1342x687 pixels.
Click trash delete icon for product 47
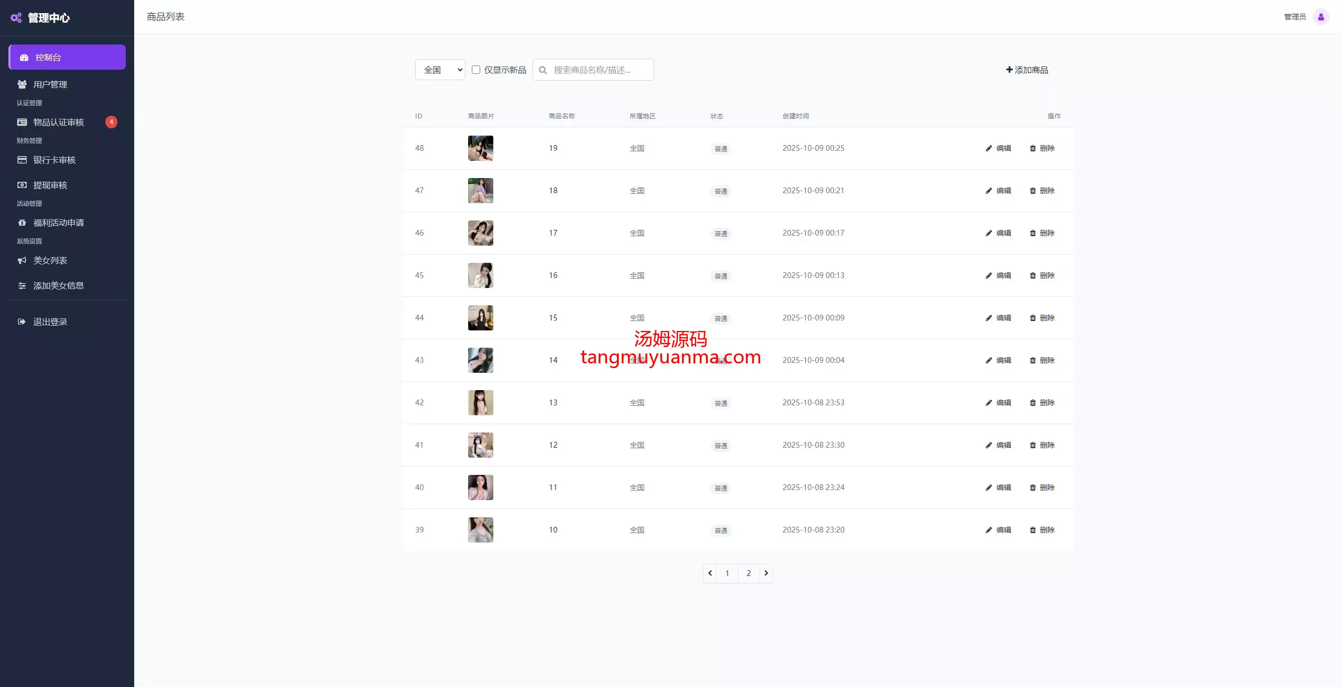pos(1033,191)
